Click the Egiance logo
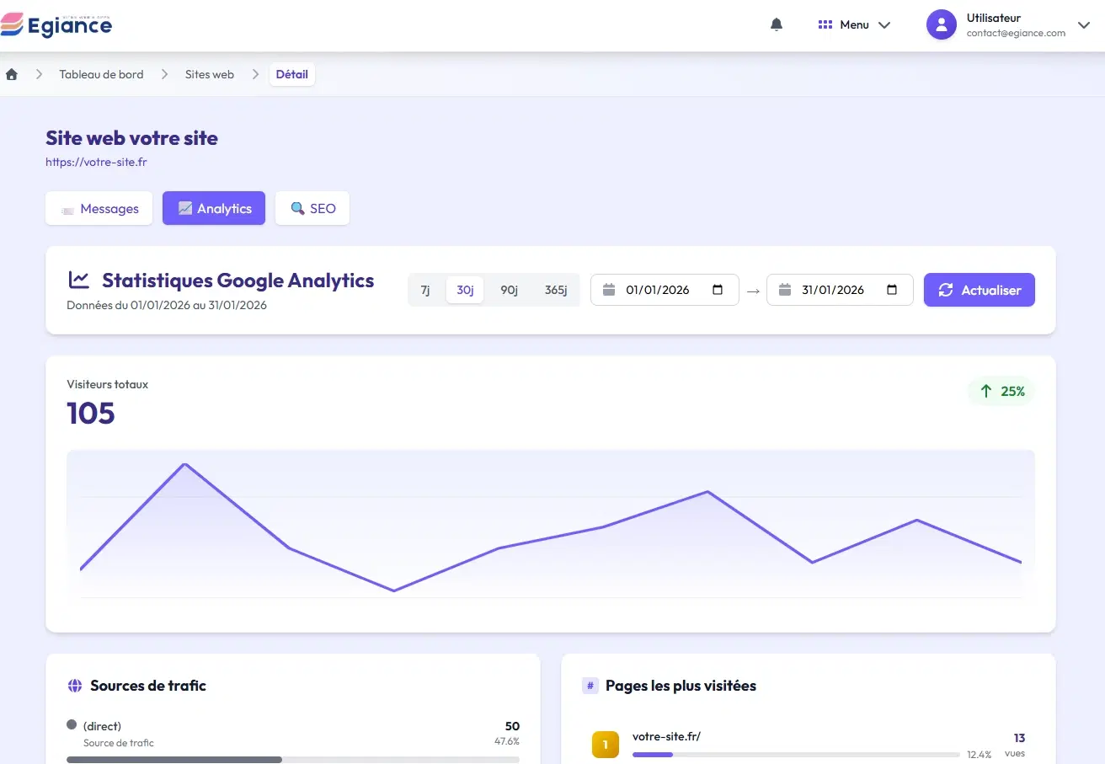1105x764 pixels. tap(56, 25)
